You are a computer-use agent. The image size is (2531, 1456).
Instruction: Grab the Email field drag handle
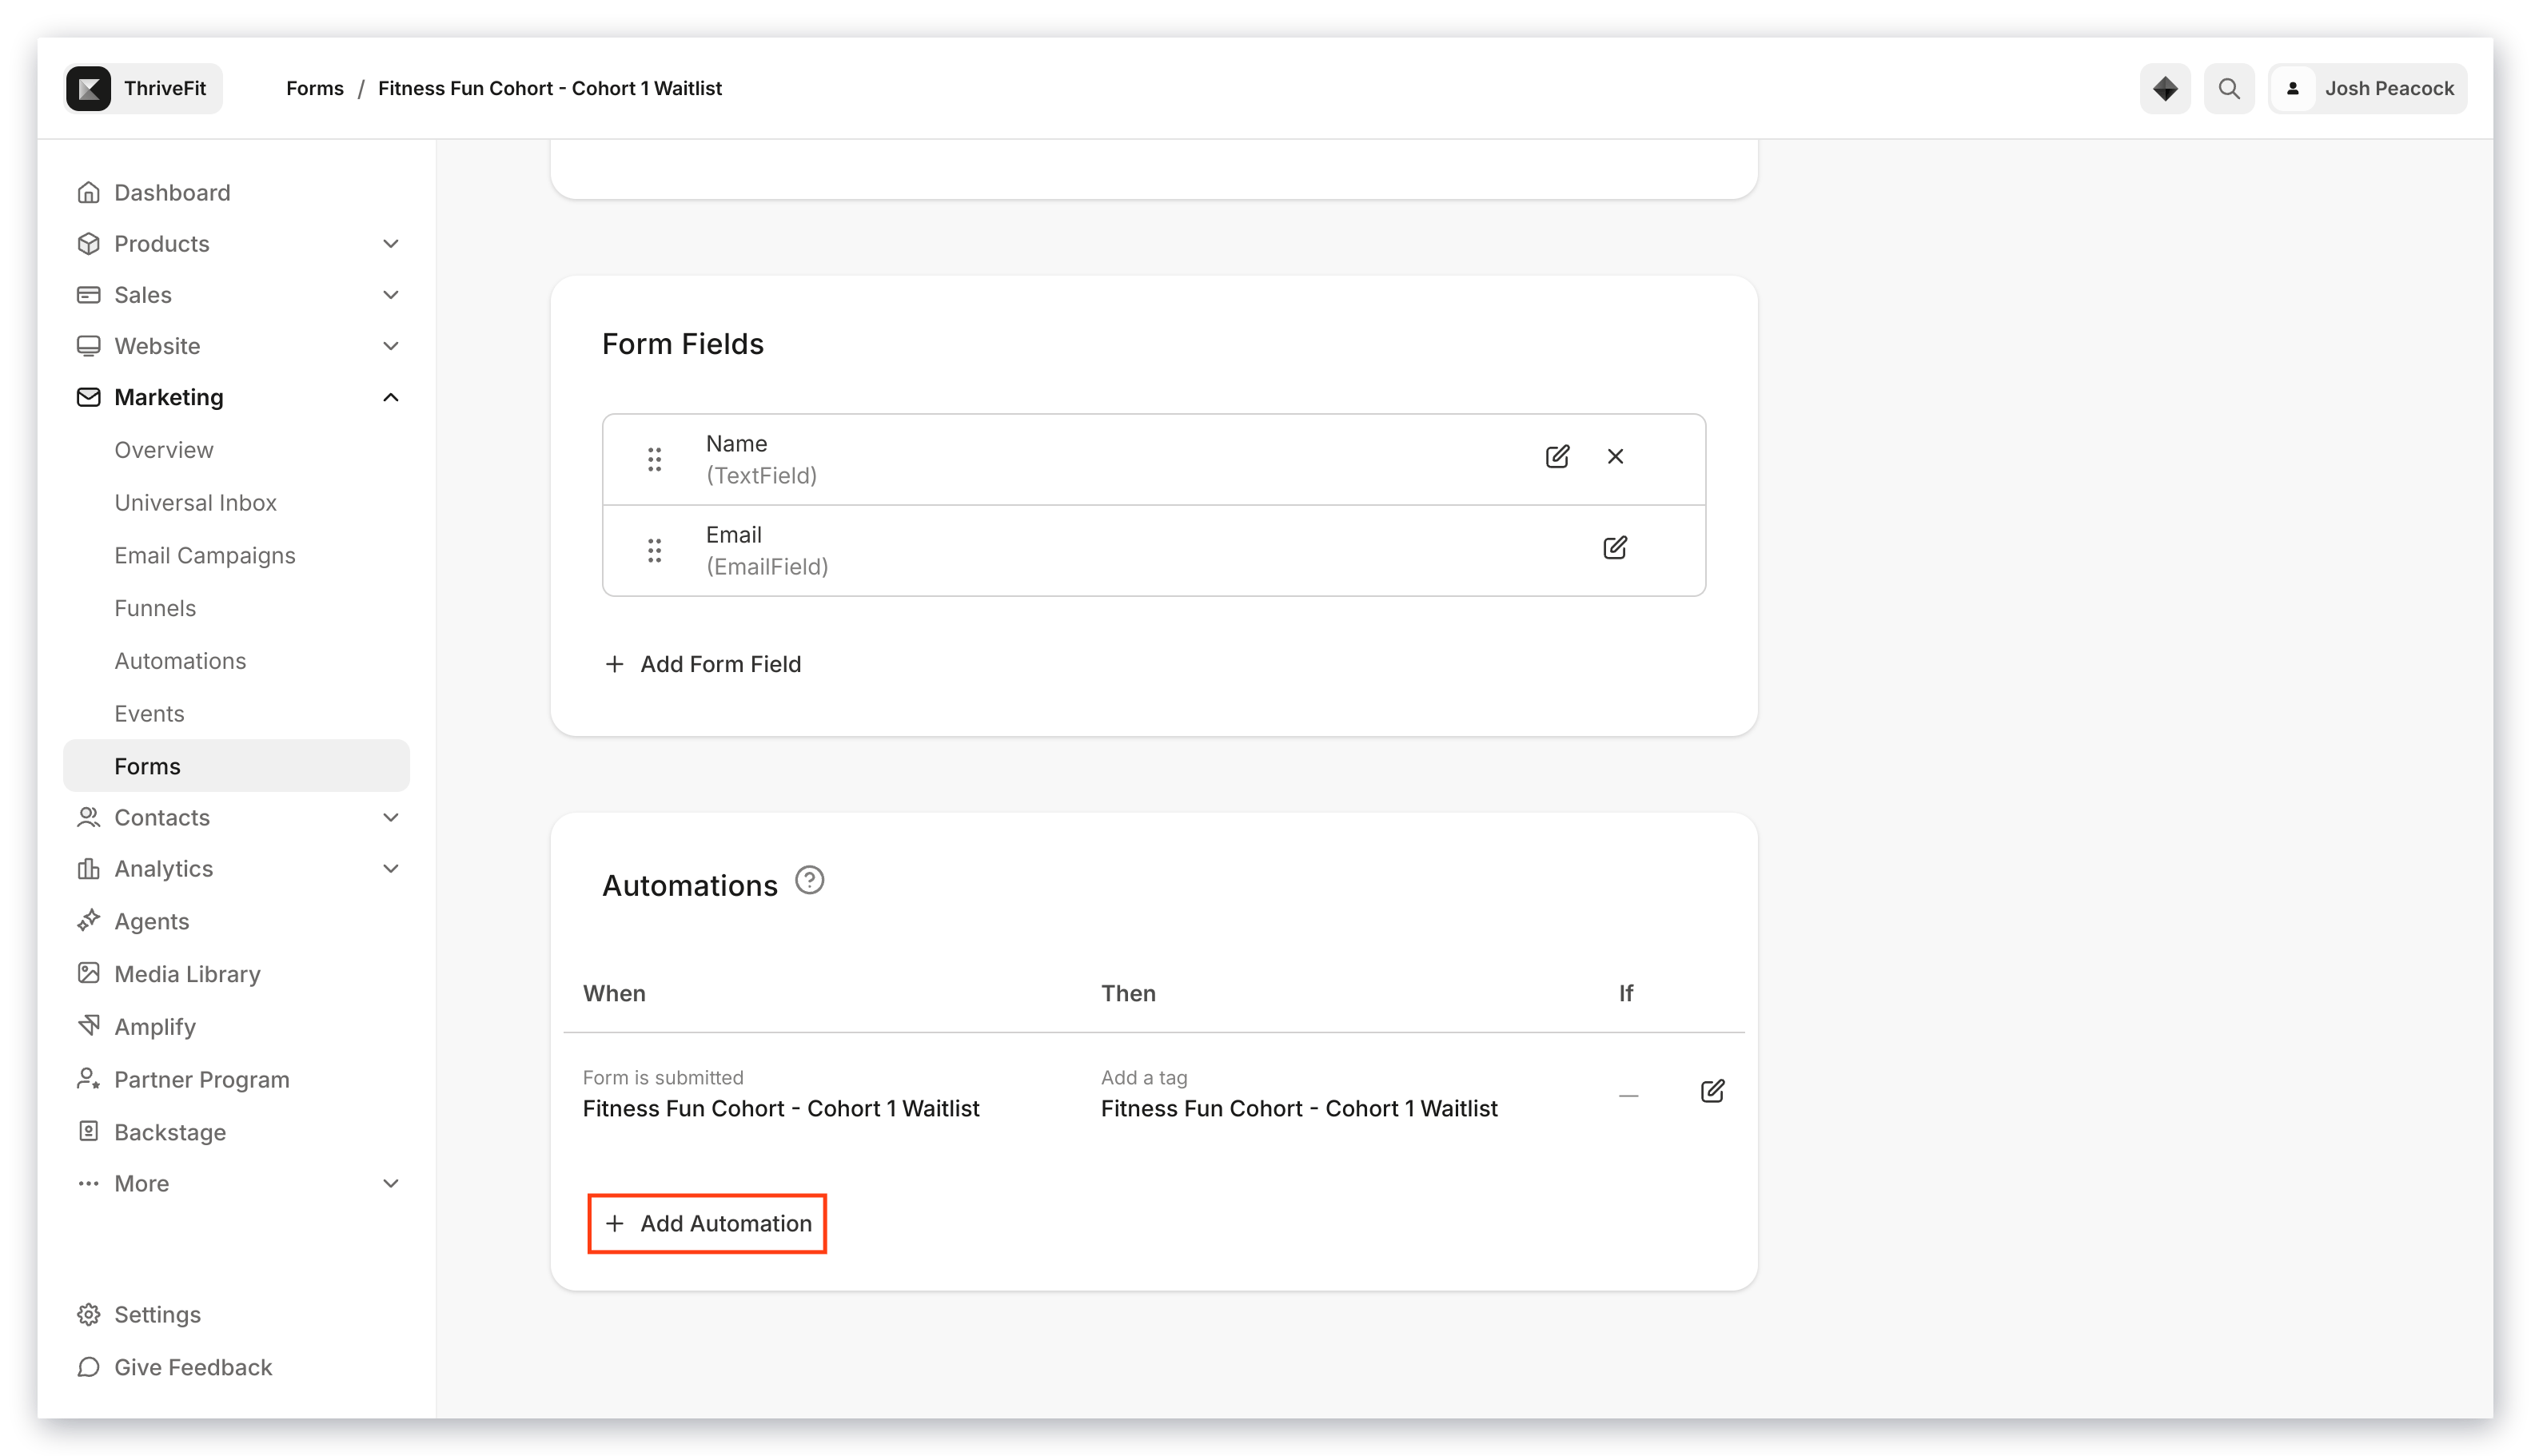coord(654,550)
